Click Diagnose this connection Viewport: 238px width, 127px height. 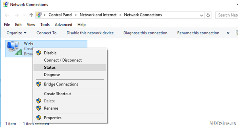[x=145, y=33]
